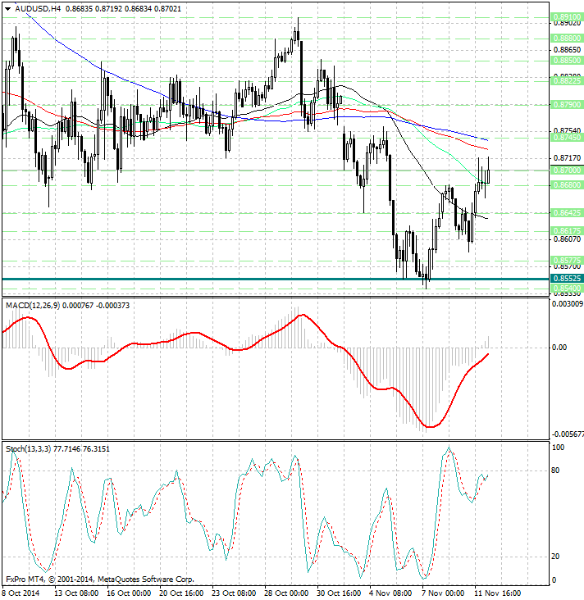Click the triangle arrow beside AUDUSD,H4
This screenshot has width=584, height=600.
[x=8, y=9]
